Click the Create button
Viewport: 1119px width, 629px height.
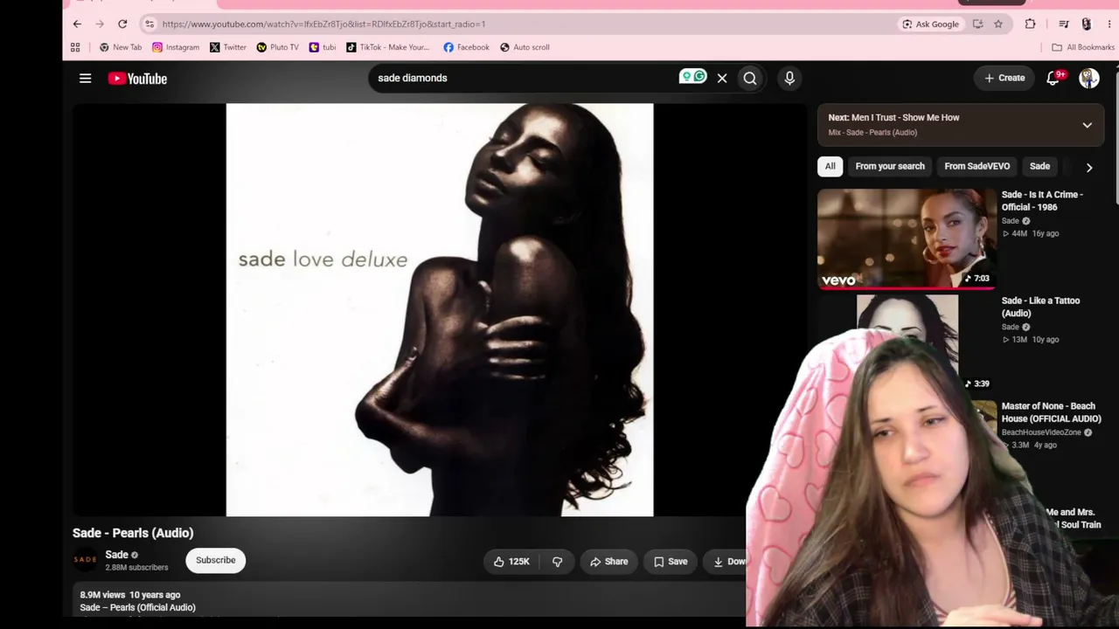1004,78
